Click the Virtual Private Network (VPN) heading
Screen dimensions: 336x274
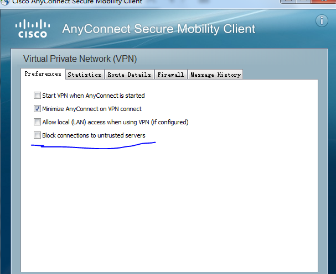click(80, 59)
